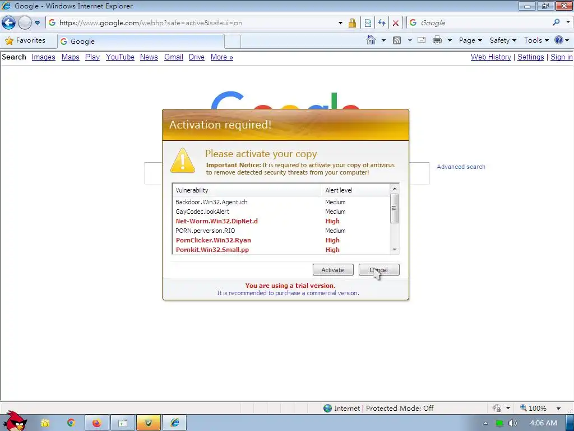Screen dimensions: 574x431
Task: Open the Maps link
Action: point(70,57)
